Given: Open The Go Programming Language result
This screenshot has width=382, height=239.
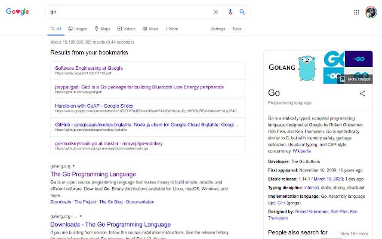Looking at the screenshot, I should coord(94,174).
